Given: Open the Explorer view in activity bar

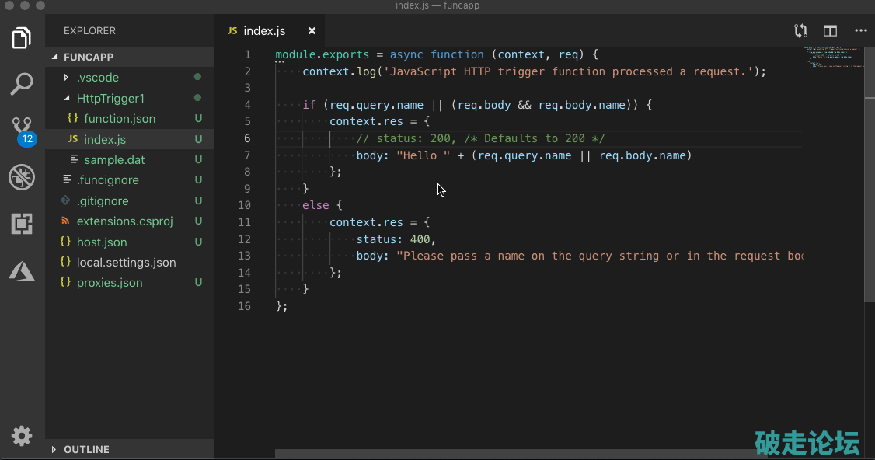Looking at the screenshot, I should [22, 37].
